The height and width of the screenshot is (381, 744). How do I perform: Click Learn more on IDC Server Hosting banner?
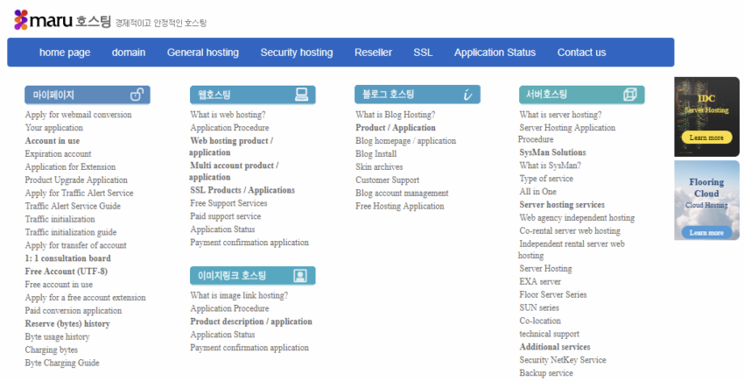(706, 138)
